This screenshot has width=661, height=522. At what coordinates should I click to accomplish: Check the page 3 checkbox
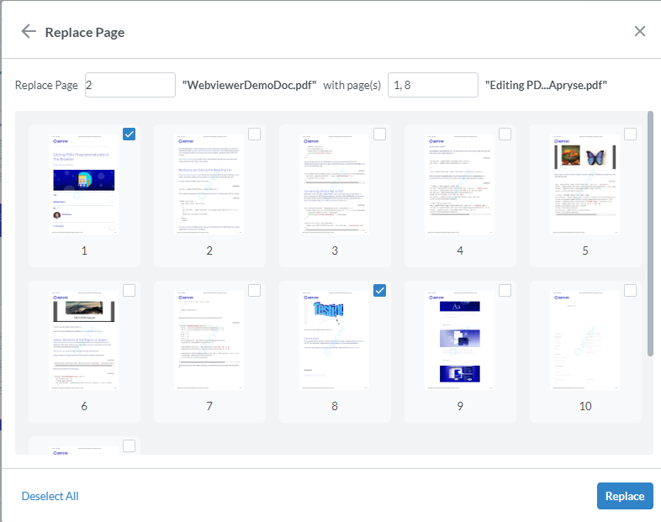[379, 134]
